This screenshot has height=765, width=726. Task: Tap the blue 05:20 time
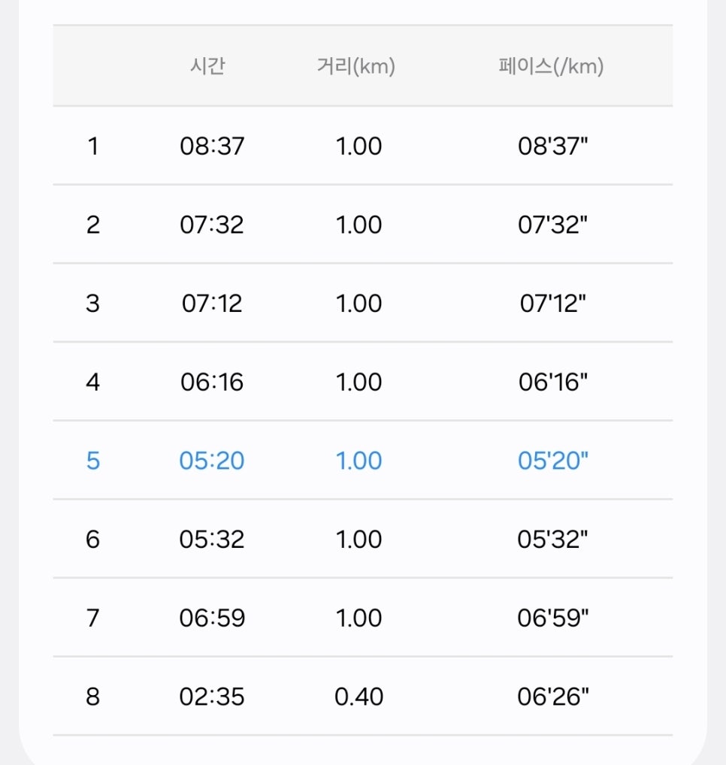click(x=212, y=461)
